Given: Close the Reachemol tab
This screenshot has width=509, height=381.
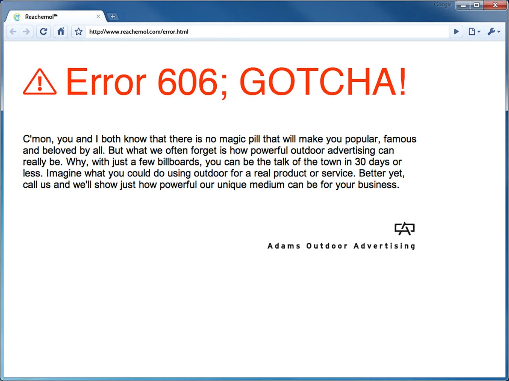Looking at the screenshot, I should click(x=98, y=17).
